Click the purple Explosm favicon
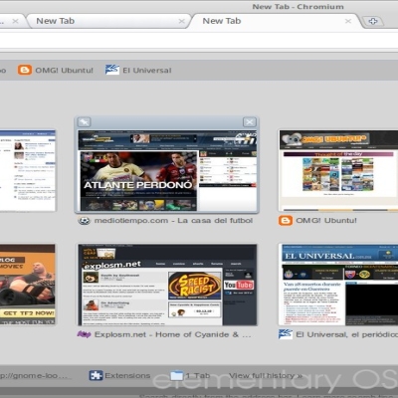The image size is (398, 398). pyautogui.click(x=84, y=334)
